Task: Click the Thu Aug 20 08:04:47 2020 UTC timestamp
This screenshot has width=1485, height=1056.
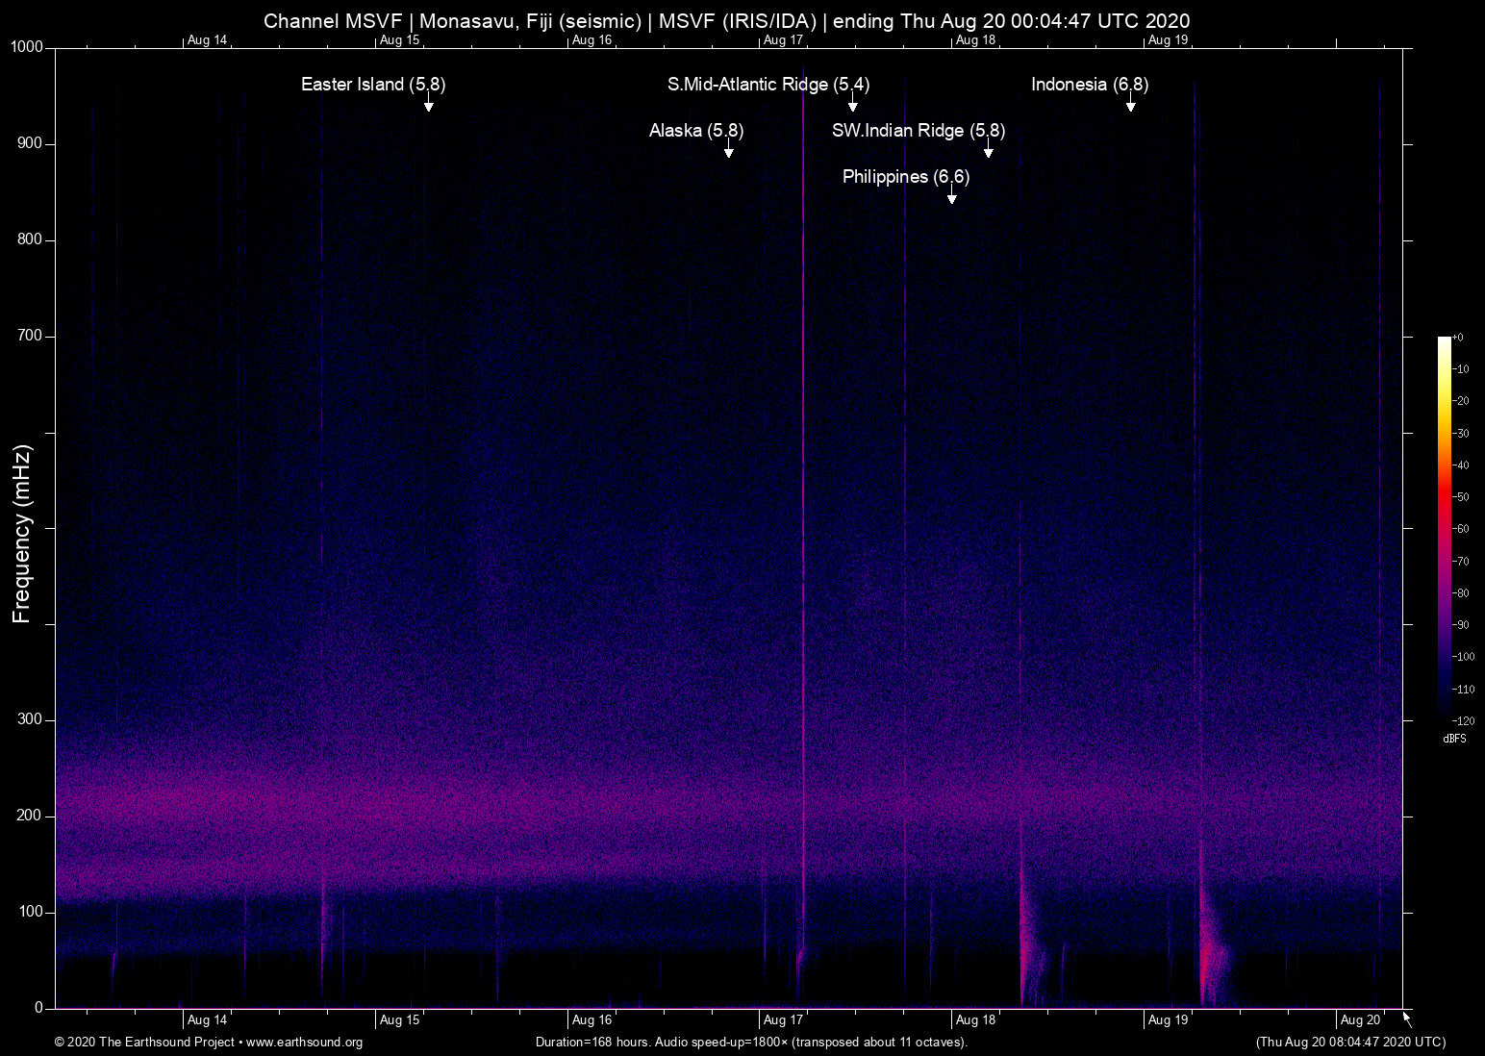Action: tap(1350, 1043)
